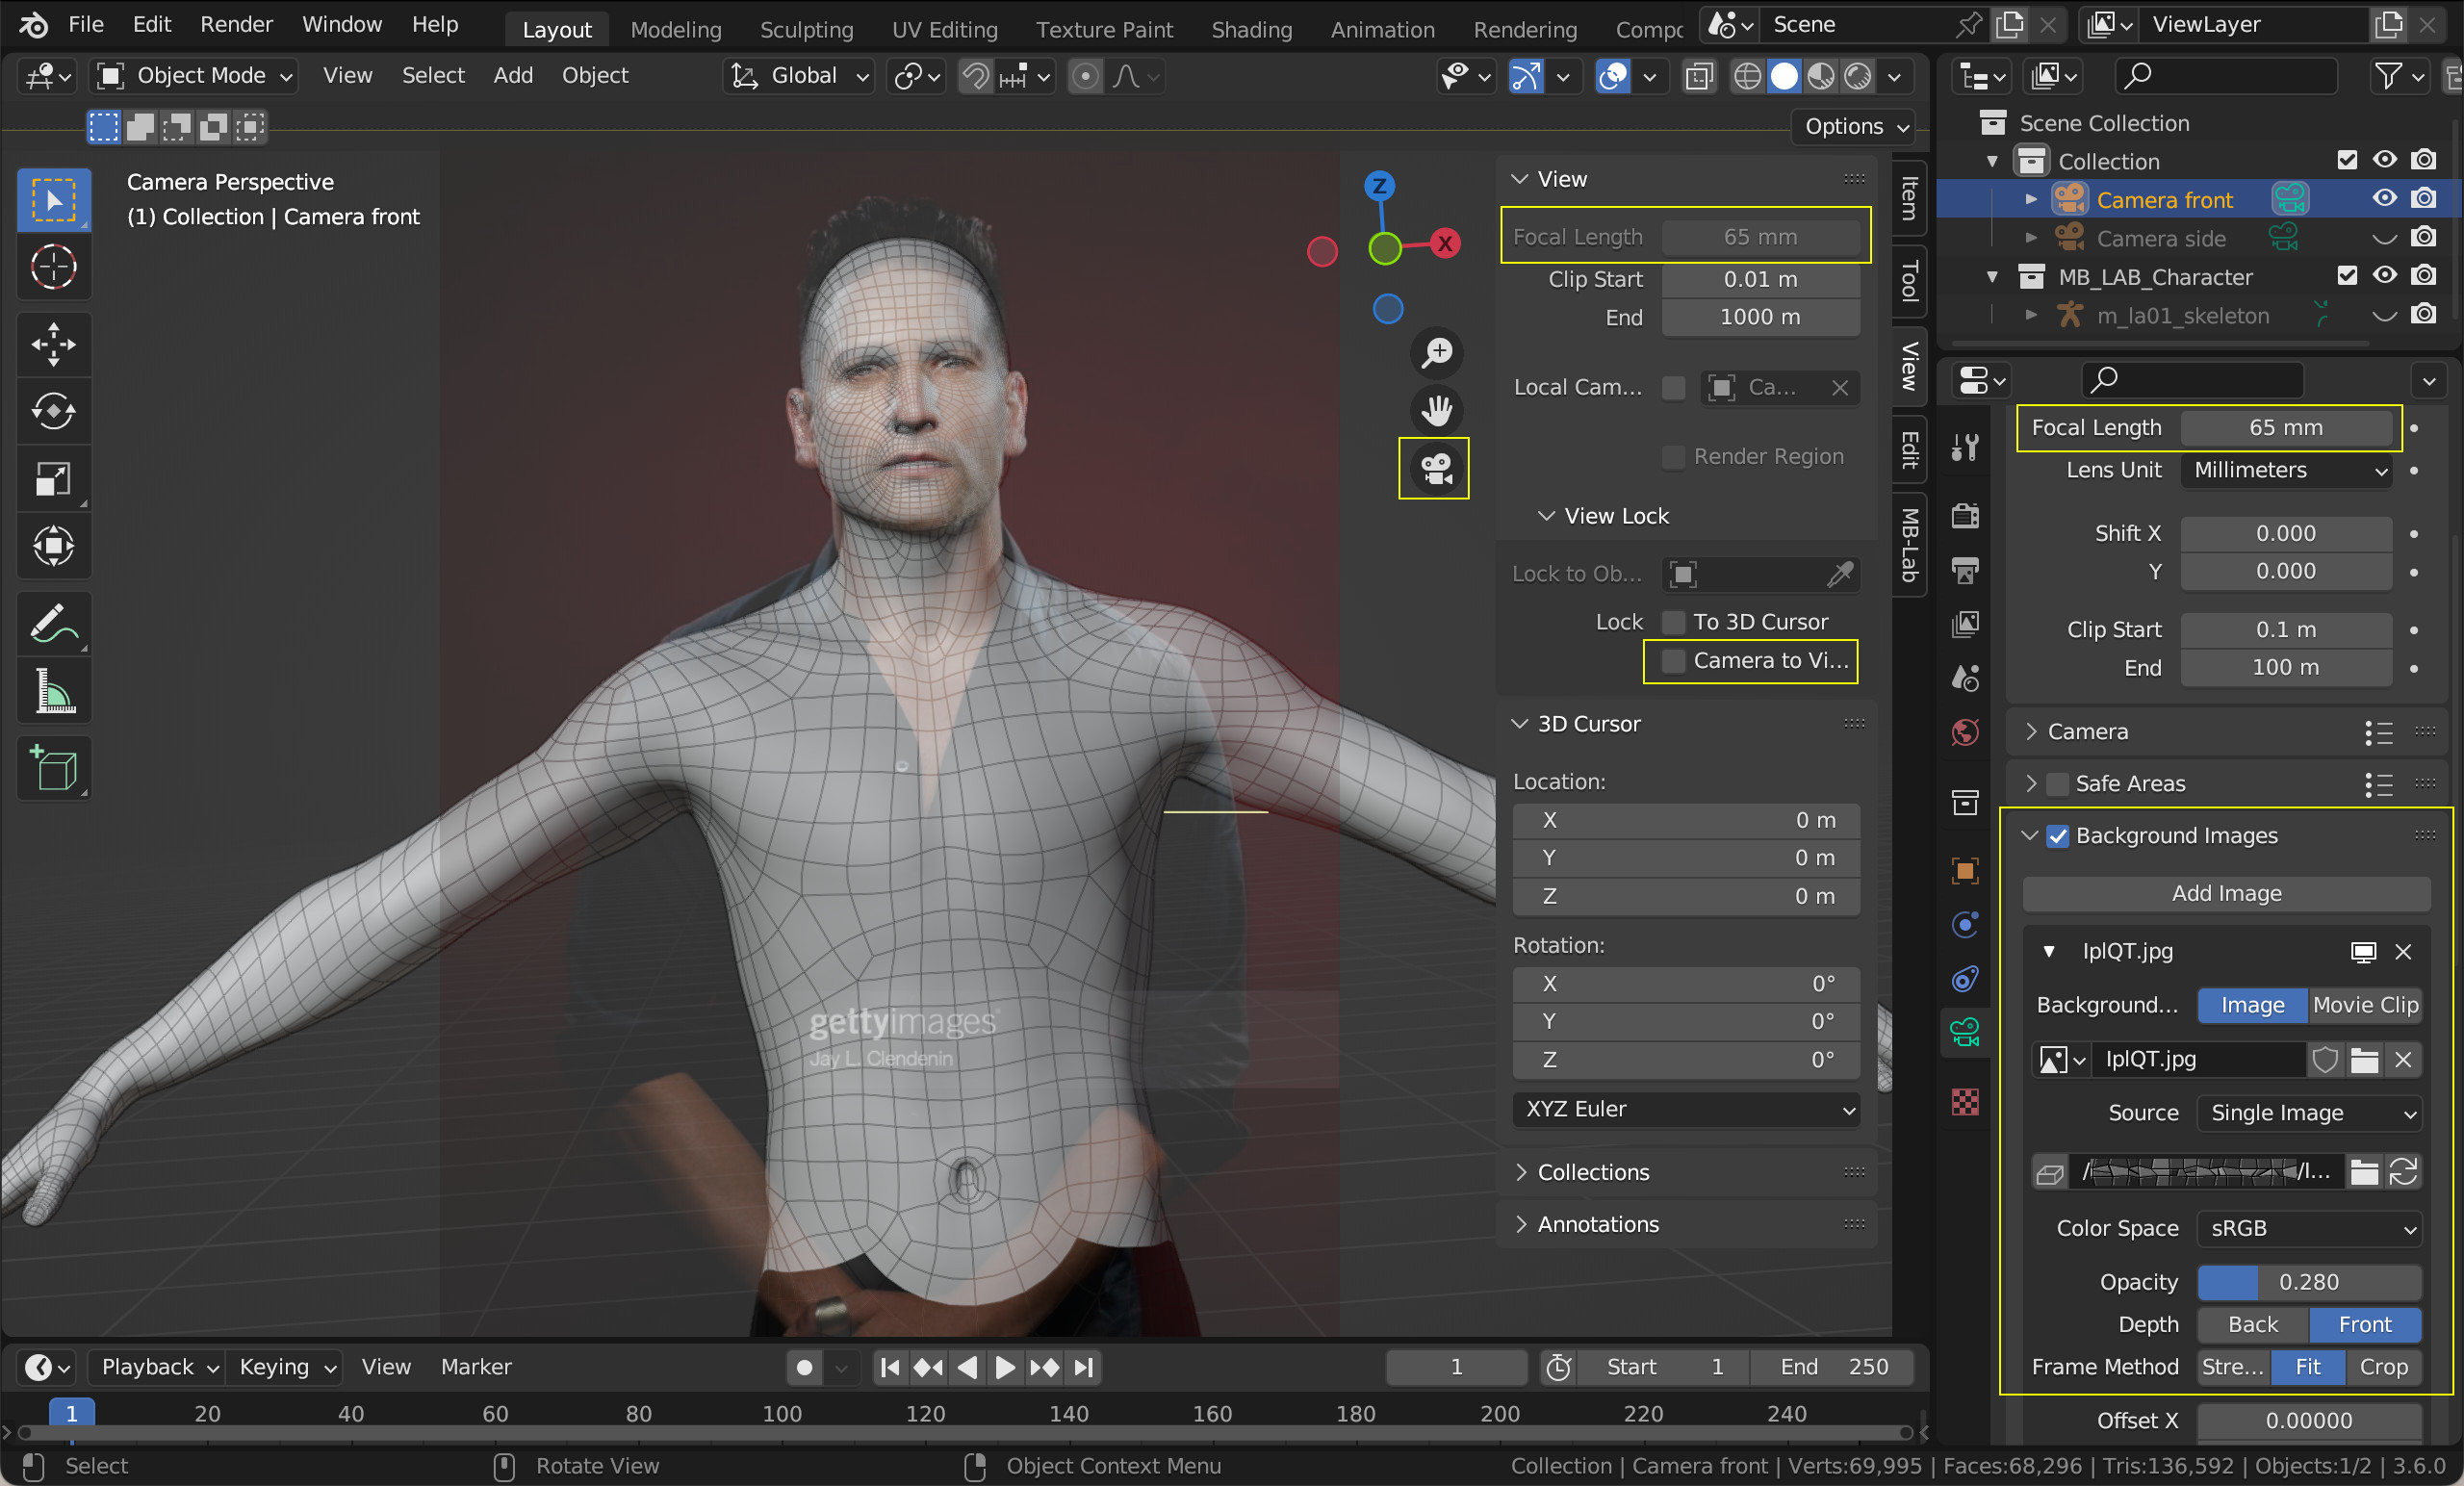
Task: Open Object Data camera properties tab
Action: point(1965,1032)
